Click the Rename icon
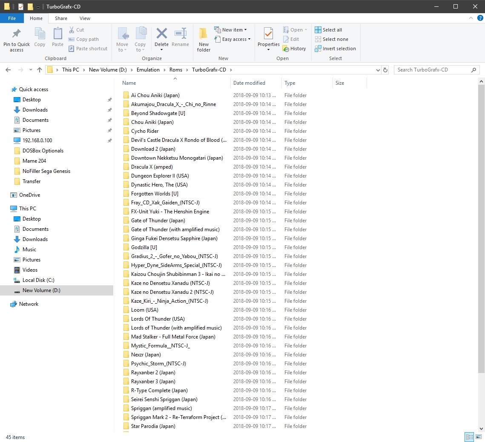Viewport: 485px width, 442px height. click(180, 33)
